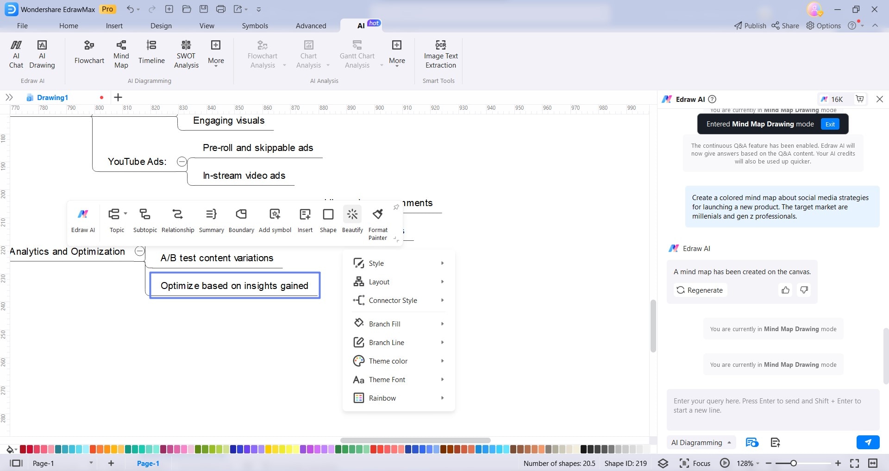Generate an AI Flowchart from the ribbon
Viewport: 889px width, 471px height.
[89, 52]
